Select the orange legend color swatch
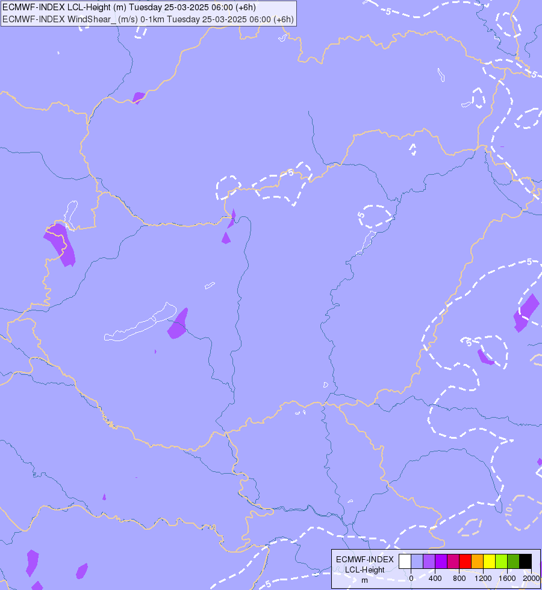542x590 pixels. [478, 561]
